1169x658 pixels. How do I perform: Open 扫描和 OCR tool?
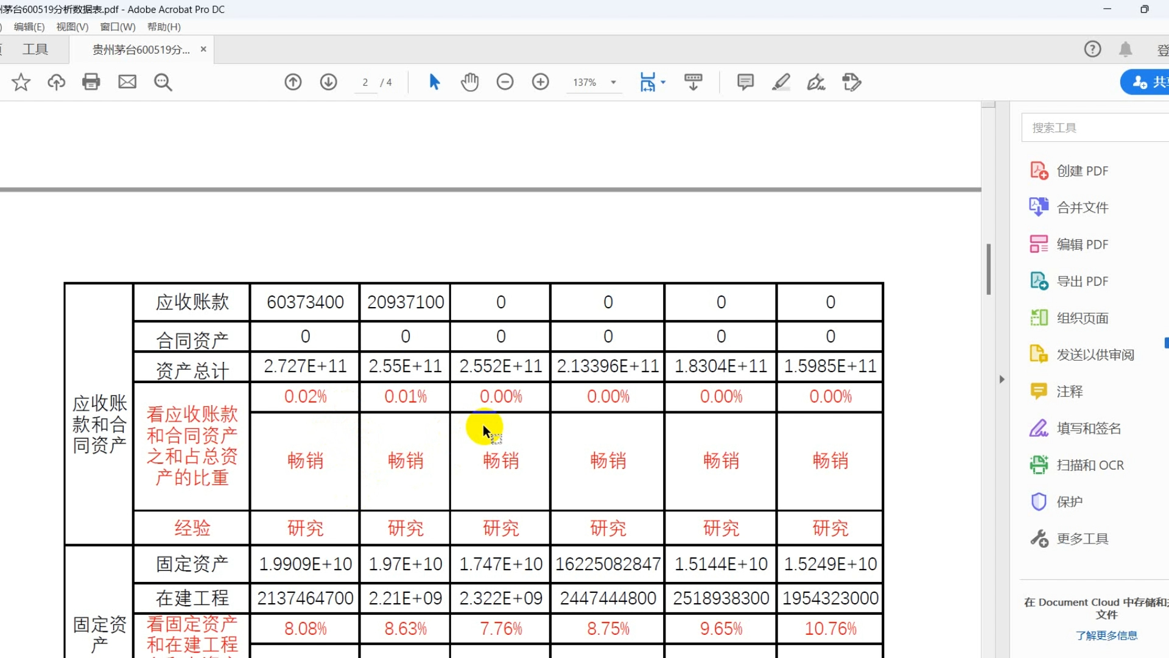coord(1076,465)
